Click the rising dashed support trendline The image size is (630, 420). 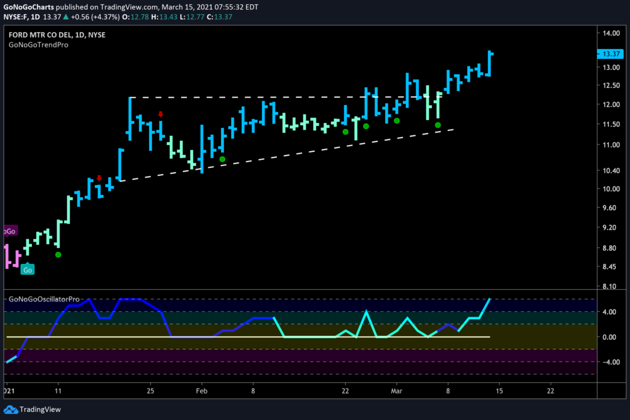[x=287, y=156]
